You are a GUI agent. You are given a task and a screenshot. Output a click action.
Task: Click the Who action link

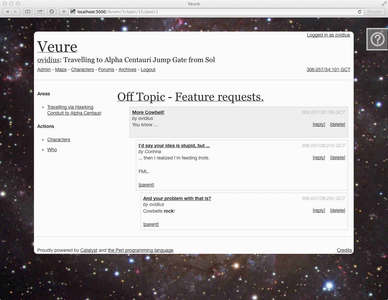point(52,150)
